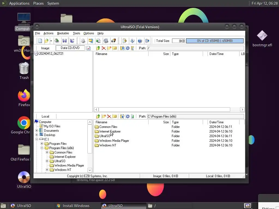Image resolution: width=279 pixels, height=209 pixels.
Task: Collapse the (C:) drive tree node
Action: [37, 139]
